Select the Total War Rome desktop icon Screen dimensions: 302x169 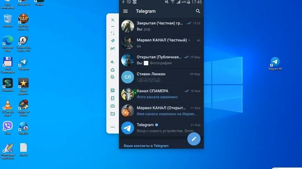(24, 22)
